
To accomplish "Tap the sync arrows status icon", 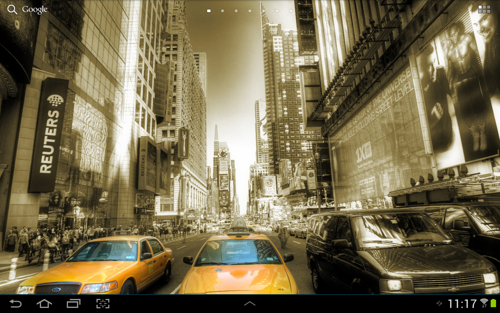I will [439, 304].
